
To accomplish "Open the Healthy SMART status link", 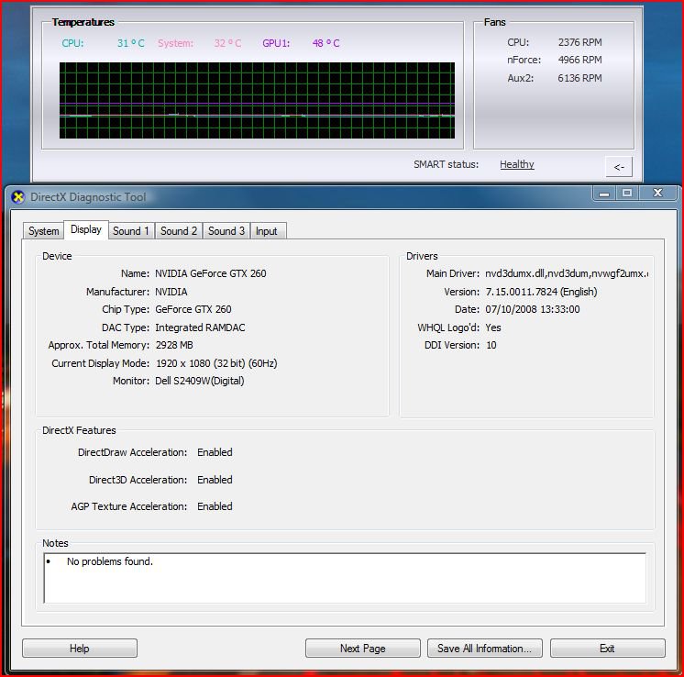I will pyautogui.click(x=517, y=164).
